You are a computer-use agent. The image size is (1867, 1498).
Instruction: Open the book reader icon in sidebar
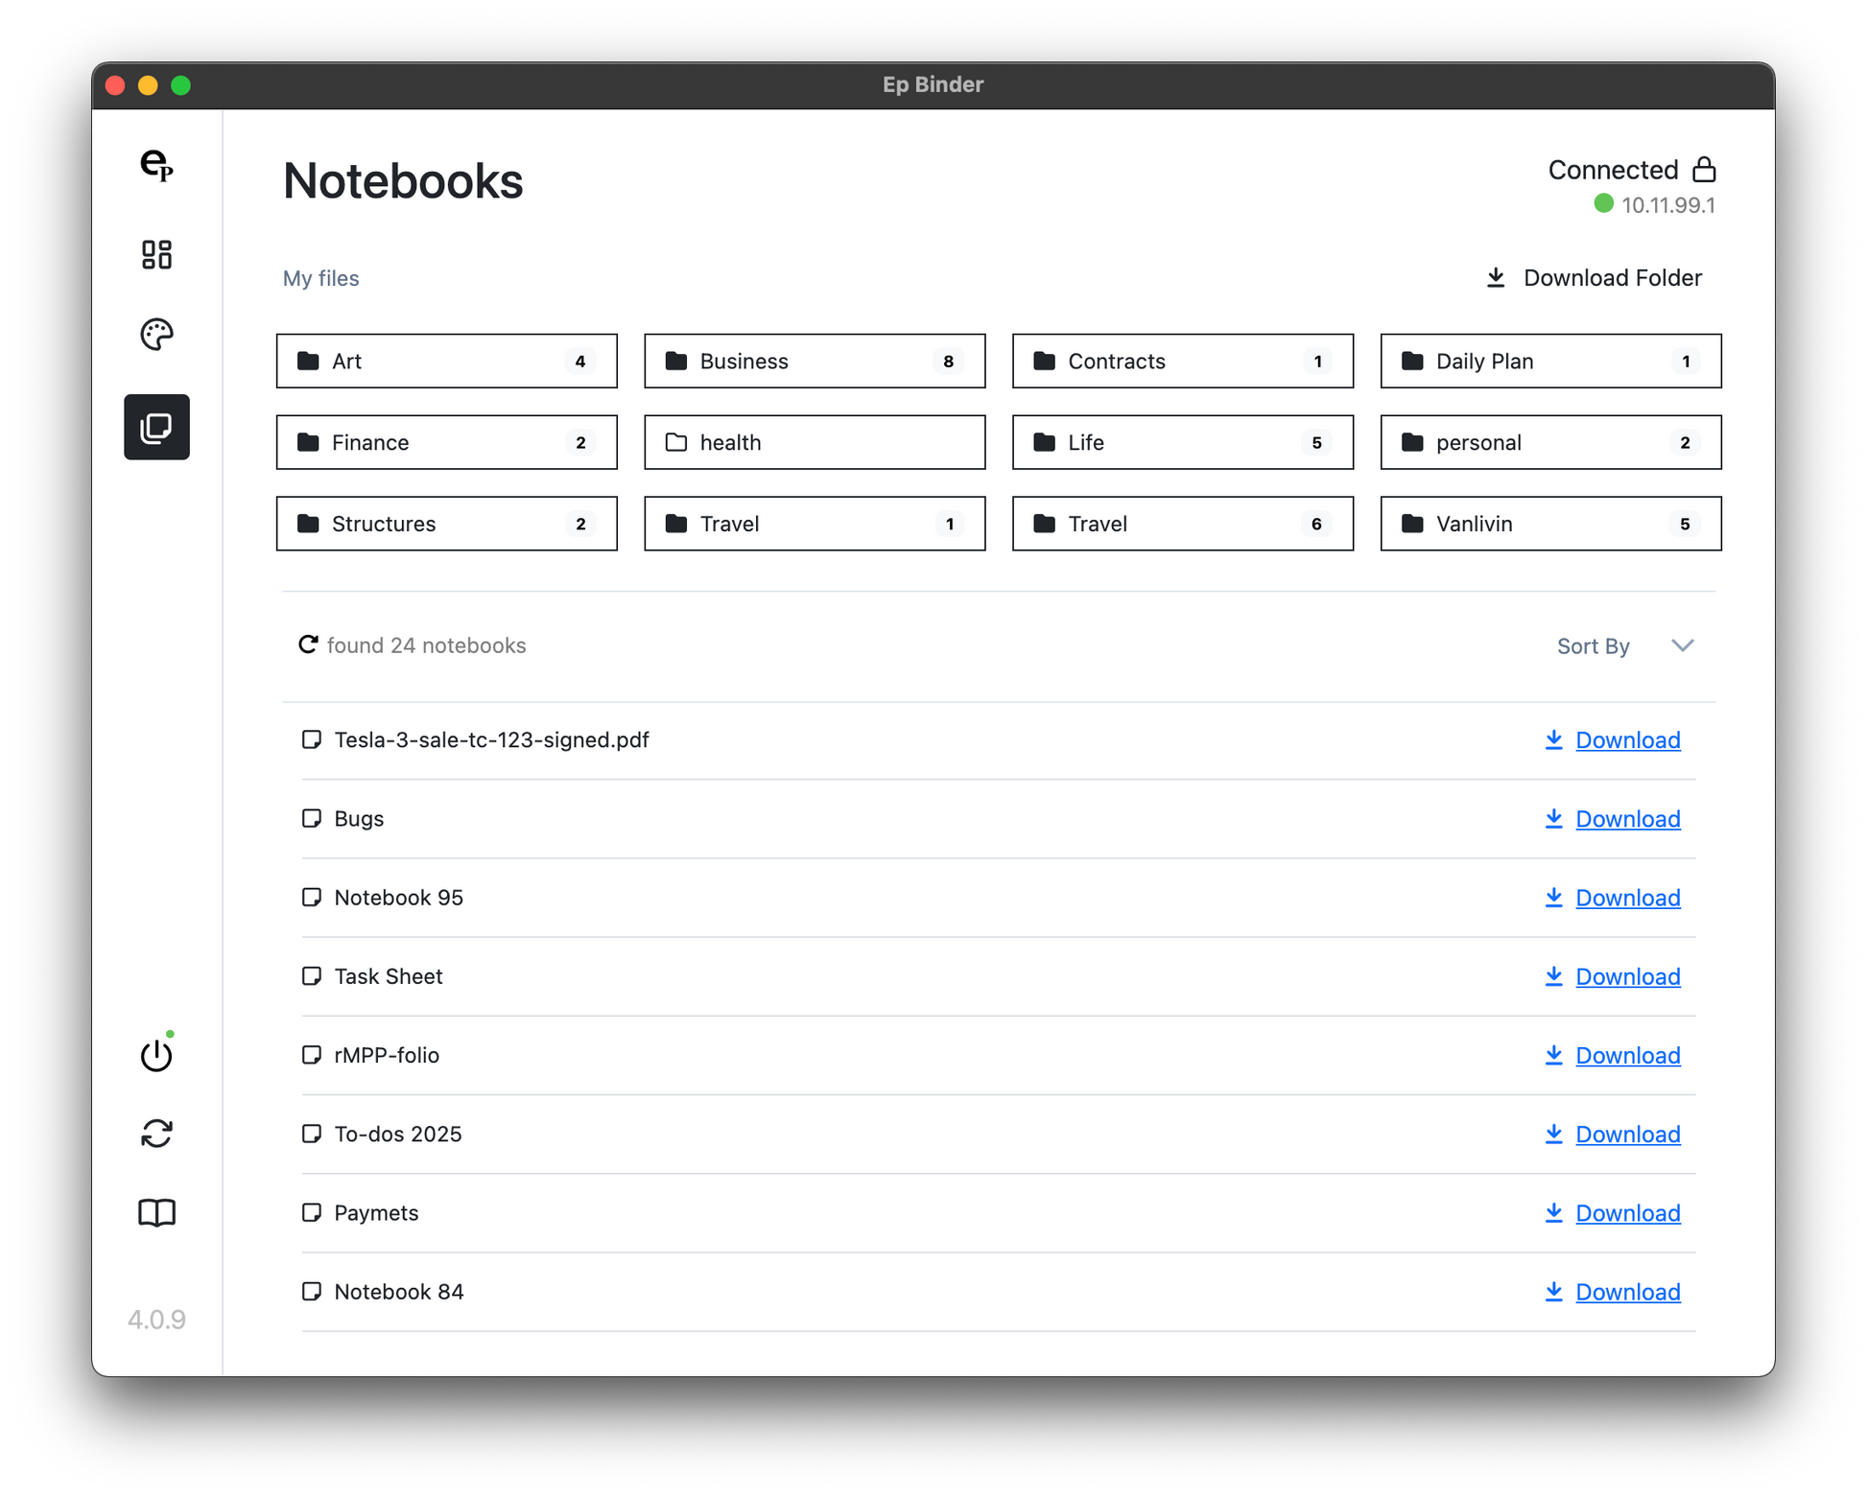pos(156,1212)
